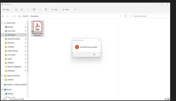The height and width of the screenshot is (101, 176).
Task: Open the Collateral folder
Action: [x=11, y=47]
